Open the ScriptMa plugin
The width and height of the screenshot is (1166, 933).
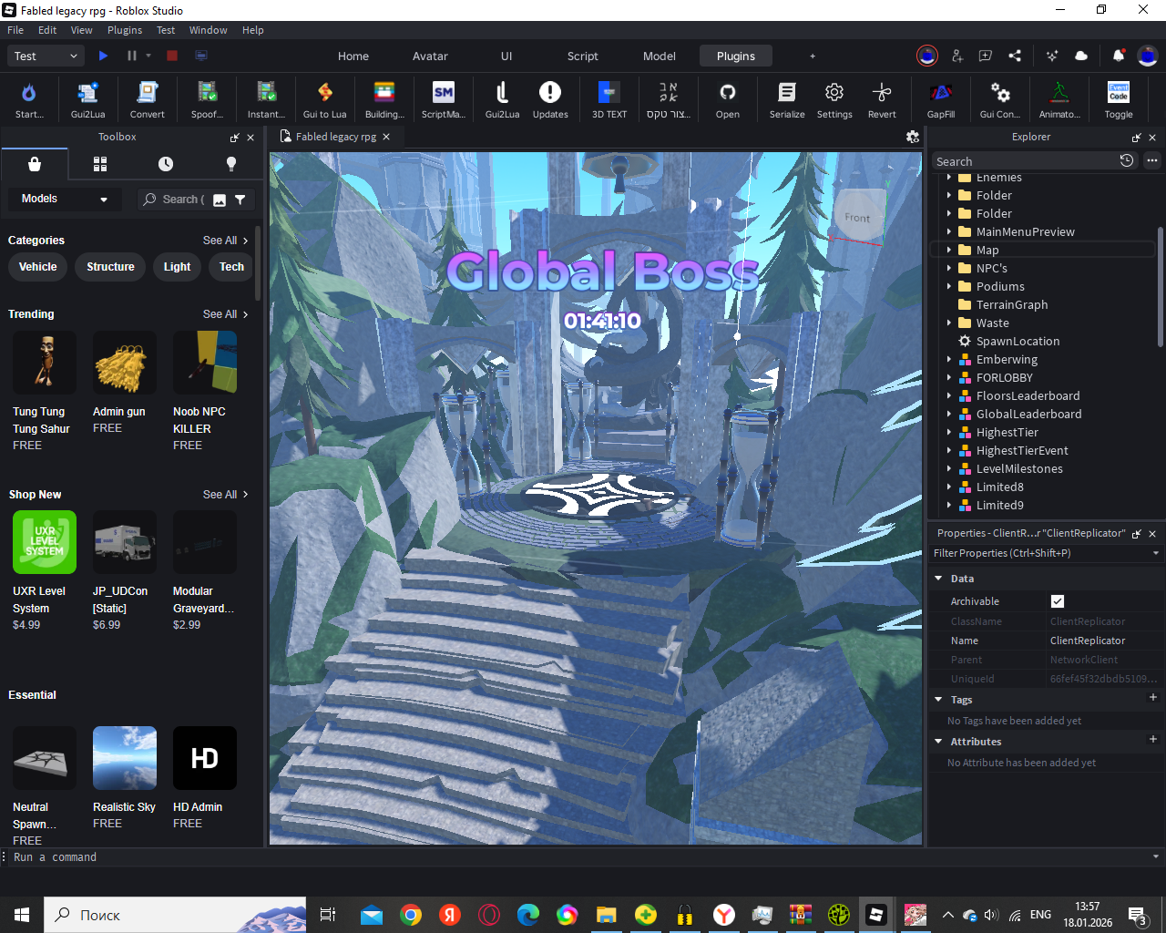[444, 99]
